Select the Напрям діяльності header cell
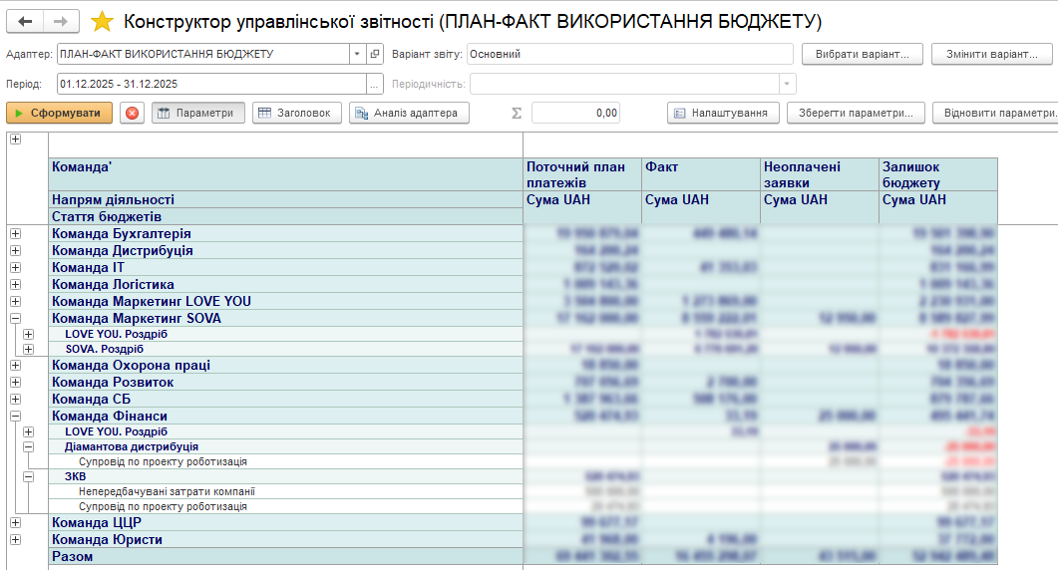 coord(286,199)
